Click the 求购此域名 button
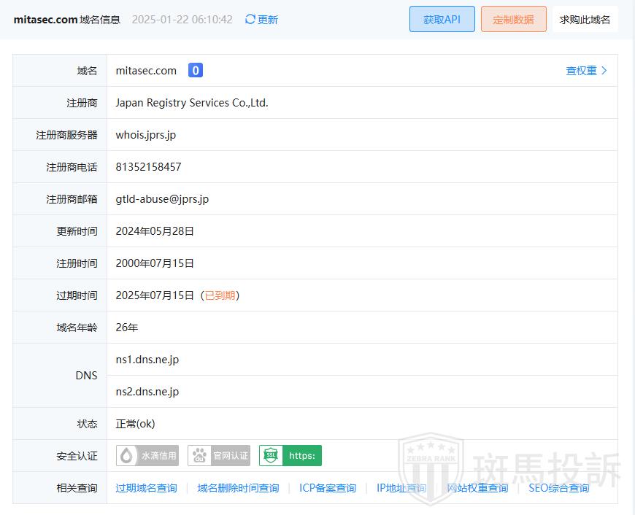 pos(585,20)
